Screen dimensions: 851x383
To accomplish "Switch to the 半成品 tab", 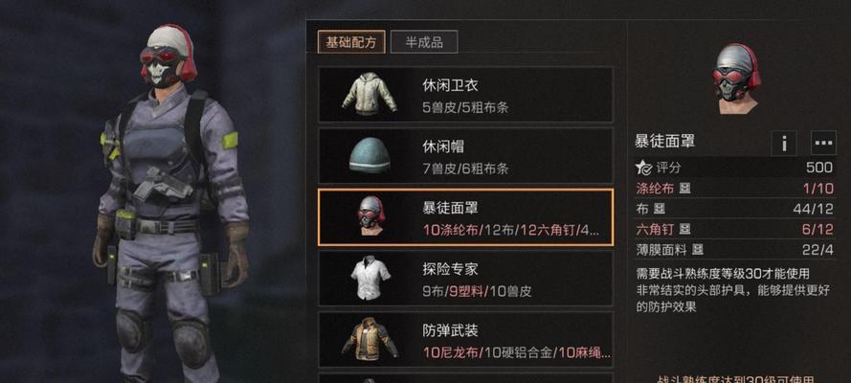I will tap(424, 42).
